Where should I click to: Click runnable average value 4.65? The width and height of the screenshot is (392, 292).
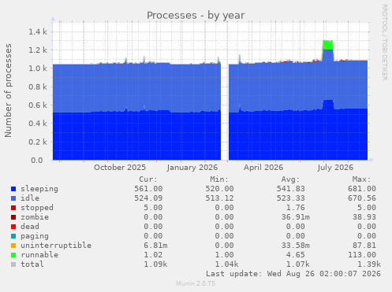pos(295,255)
